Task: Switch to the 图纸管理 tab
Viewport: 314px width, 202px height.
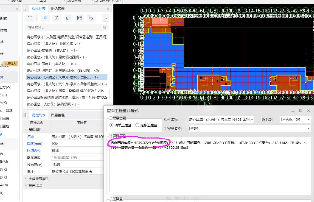Action: coord(58,9)
